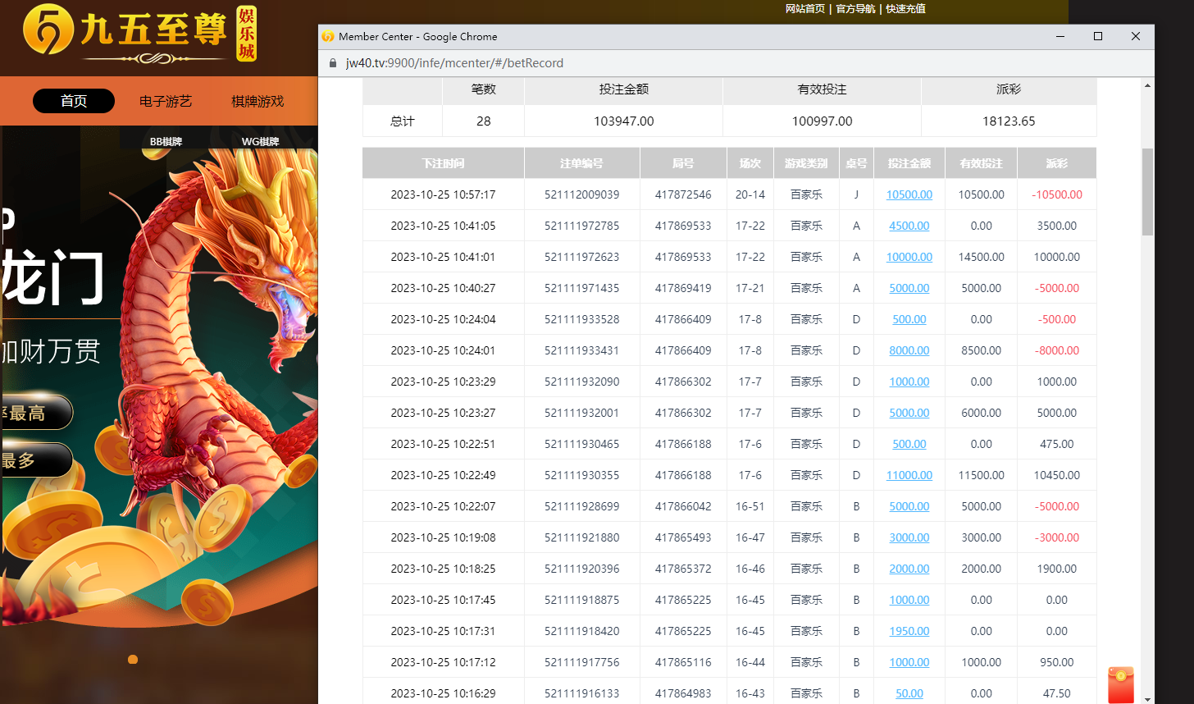The image size is (1194, 704).
Task: Click the 场次 column header
Action: 750,163
